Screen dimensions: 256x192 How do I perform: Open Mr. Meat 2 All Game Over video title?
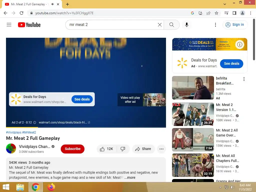click(227, 133)
